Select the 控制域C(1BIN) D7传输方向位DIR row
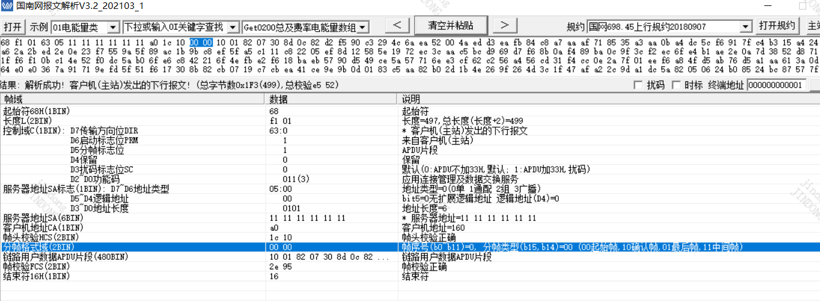Viewport: 820px width, 301px height. (410, 131)
